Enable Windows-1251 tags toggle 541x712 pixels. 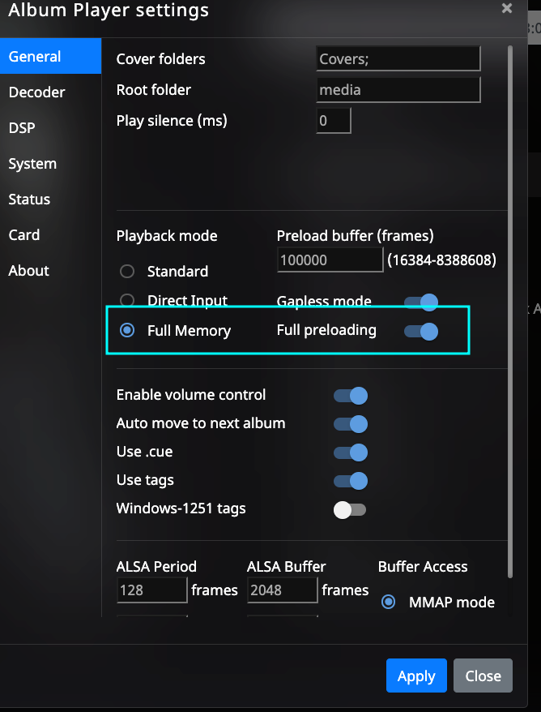pos(350,509)
